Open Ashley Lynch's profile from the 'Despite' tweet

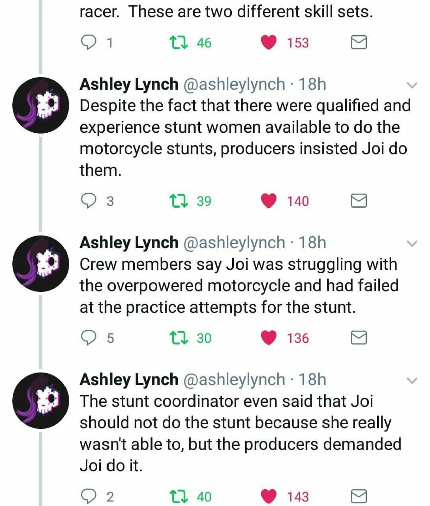129,84
